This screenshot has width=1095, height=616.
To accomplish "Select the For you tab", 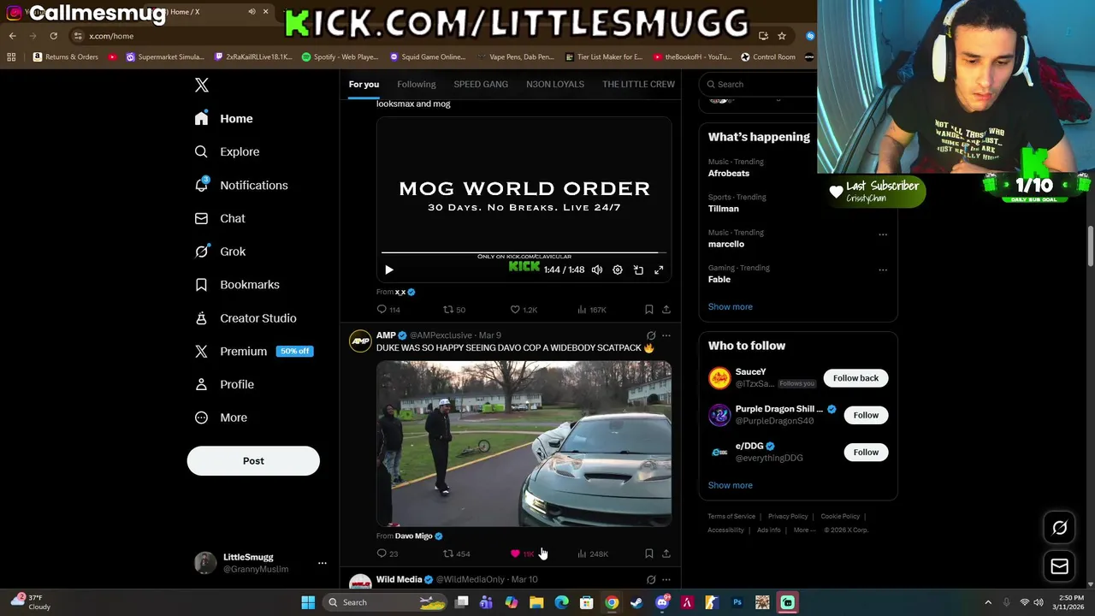I will [x=364, y=84].
